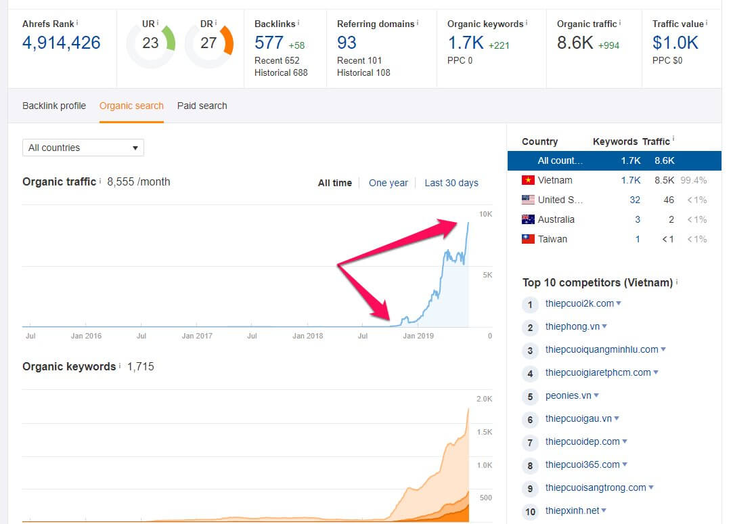This screenshot has height=524, width=733.
Task: Select All time chart range
Action: [335, 183]
